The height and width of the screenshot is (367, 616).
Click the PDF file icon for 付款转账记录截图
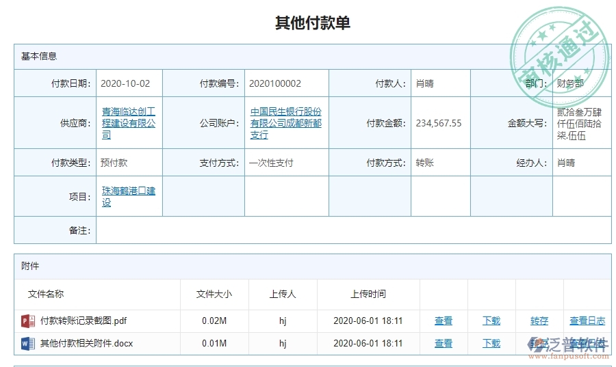pos(28,321)
